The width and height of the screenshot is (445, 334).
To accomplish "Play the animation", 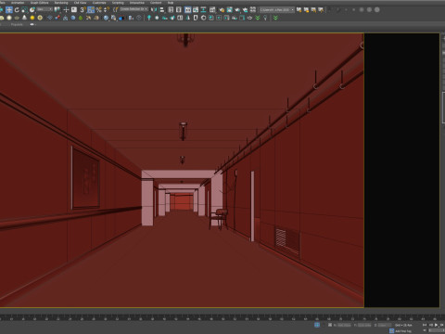I will (x=436, y=325).
